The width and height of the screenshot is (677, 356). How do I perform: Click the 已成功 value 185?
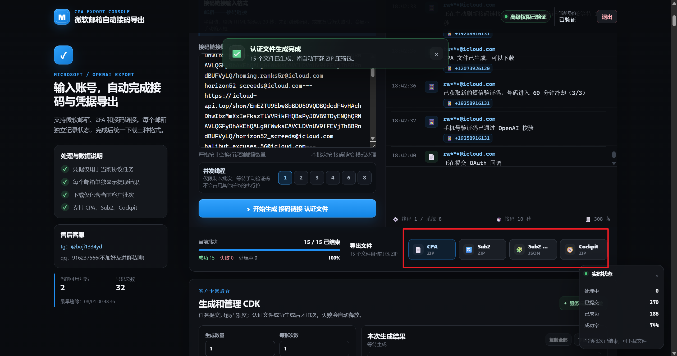[x=654, y=314]
